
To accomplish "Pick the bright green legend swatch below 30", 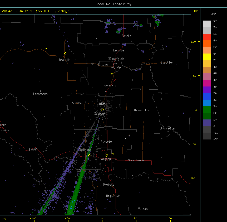I will coord(207,110).
